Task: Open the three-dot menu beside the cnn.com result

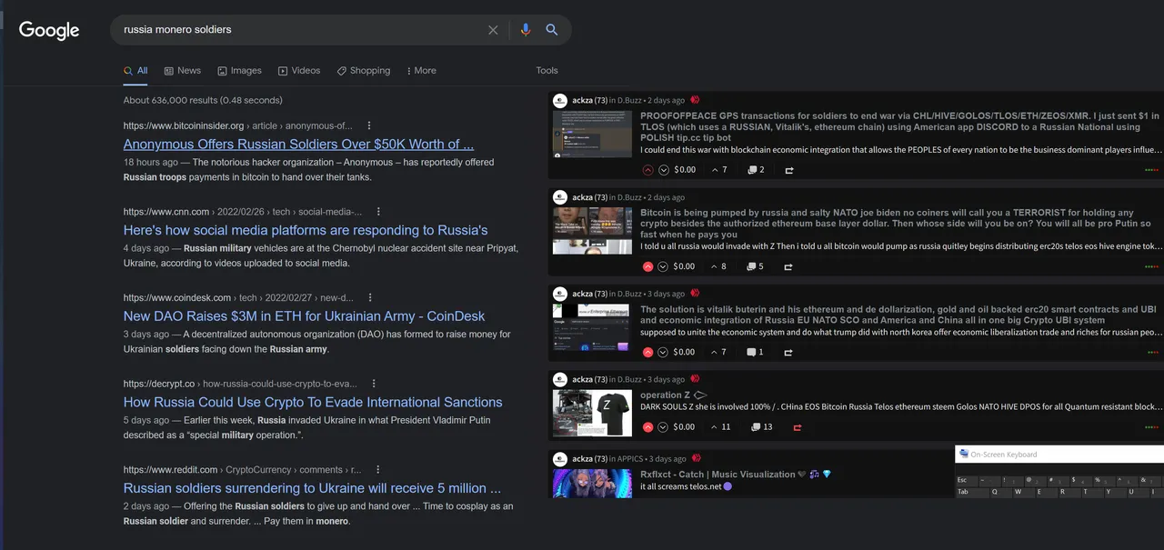Action: [378, 212]
